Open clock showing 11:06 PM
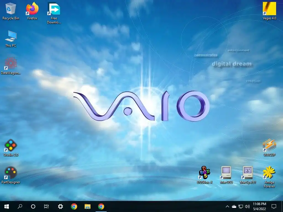Viewport: 283px width, 212px height. pos(259,206)
